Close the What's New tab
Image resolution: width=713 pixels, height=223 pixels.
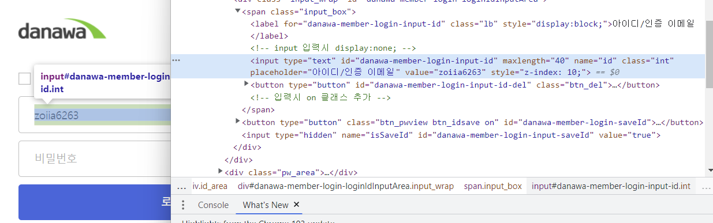pos(297,205)
